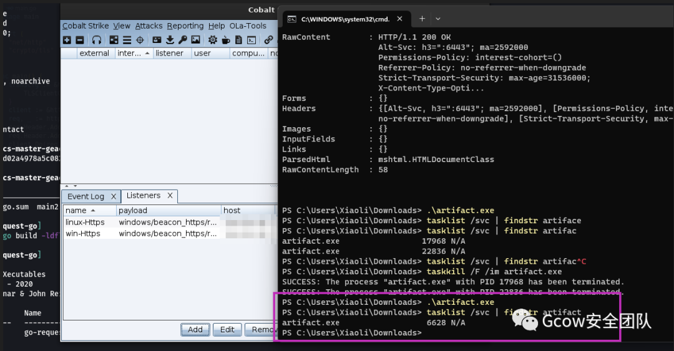Click payload cell of win-Https listener
This screenshot has height=351, width=674.
[168, 234]
